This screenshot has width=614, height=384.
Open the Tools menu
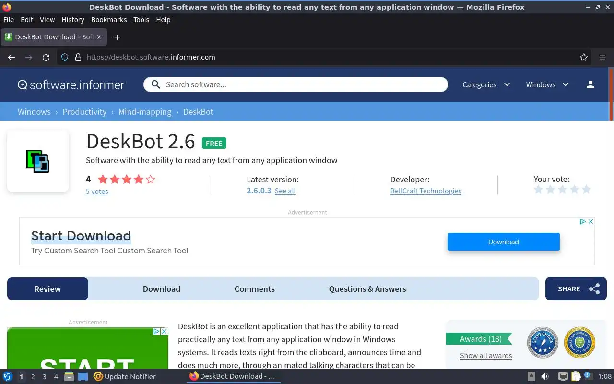[141, 20]
